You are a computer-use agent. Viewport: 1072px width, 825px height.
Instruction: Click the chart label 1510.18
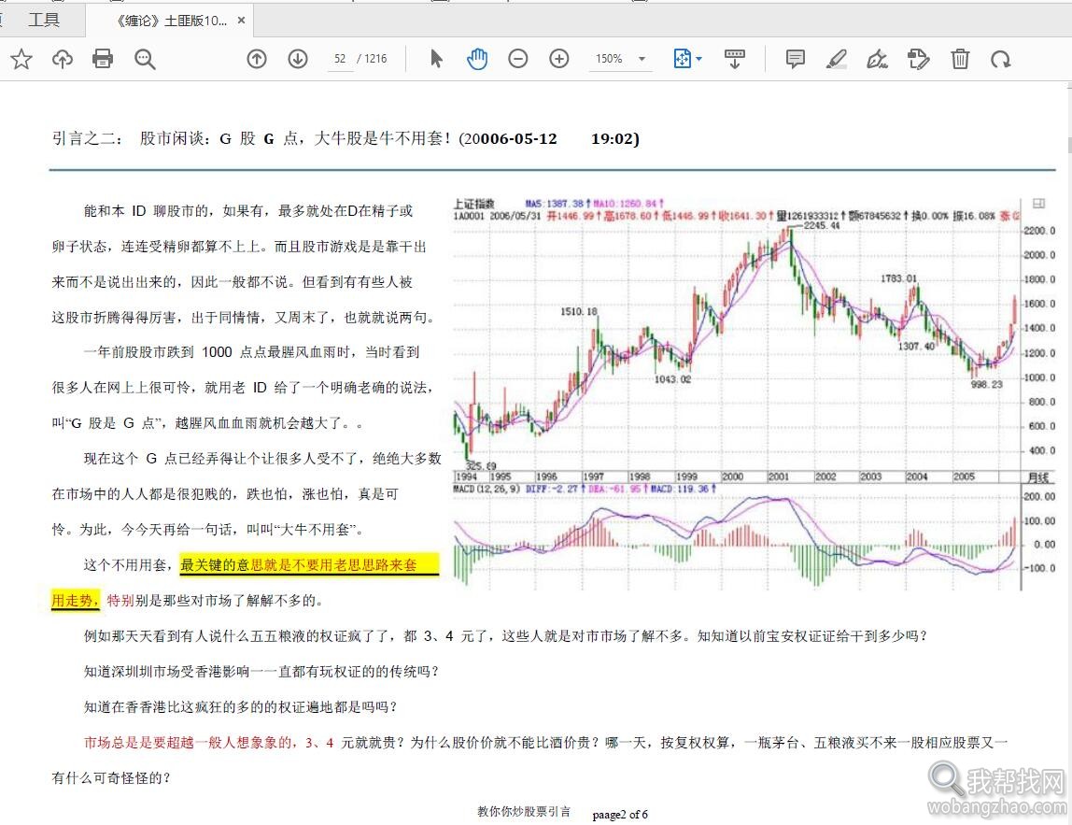tap(578, 311)
